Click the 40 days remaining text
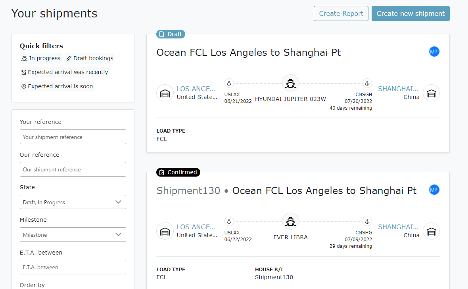The width and height of the screenshot is (468, 289). pos(351,108)
